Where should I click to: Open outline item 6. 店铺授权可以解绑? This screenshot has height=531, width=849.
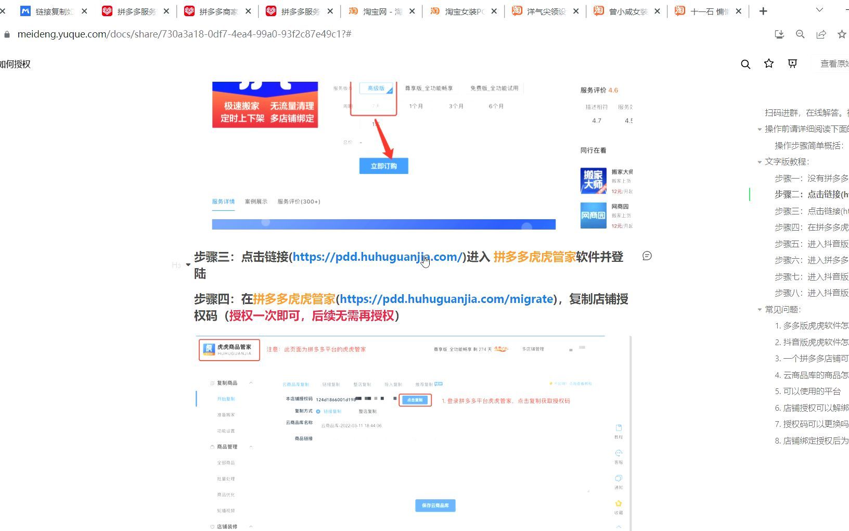coord(812,408)
